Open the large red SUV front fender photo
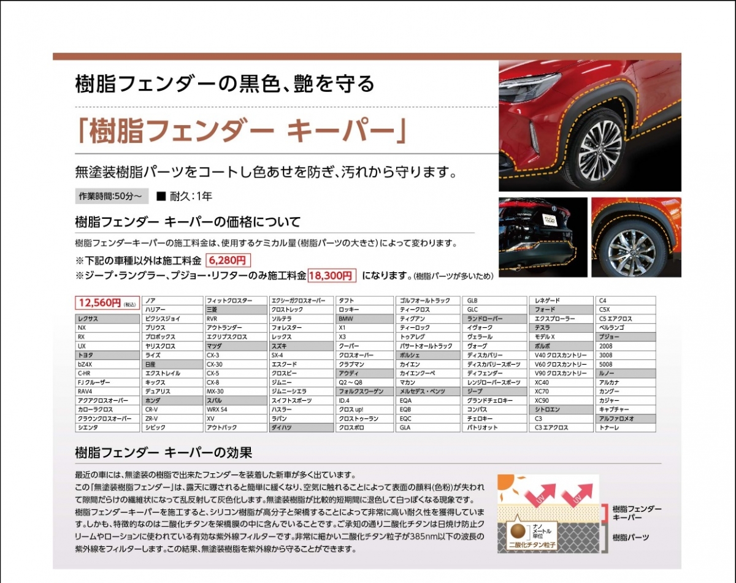The height and width of the screenshot is (583, 736). (589, 126)
